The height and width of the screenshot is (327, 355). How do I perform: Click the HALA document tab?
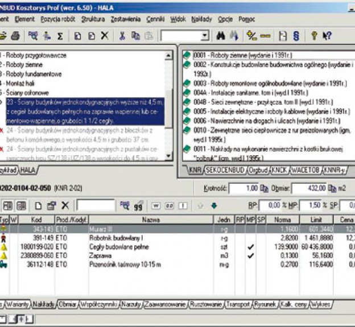tap(28, 170)
